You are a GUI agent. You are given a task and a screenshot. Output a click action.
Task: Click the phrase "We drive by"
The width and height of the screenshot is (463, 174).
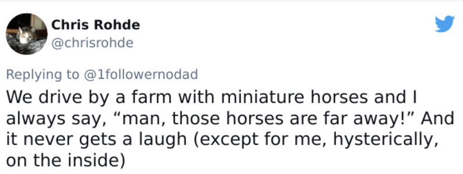[x=59, y=98]
